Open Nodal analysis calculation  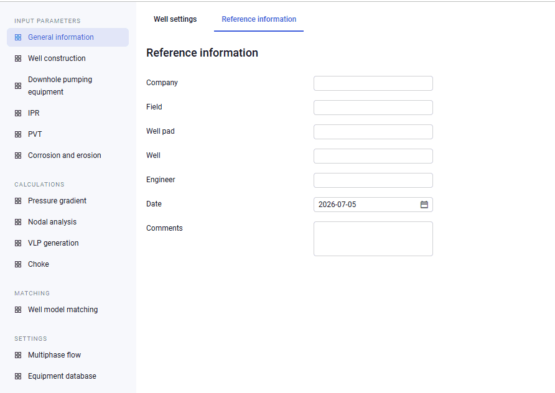point(52,222)
